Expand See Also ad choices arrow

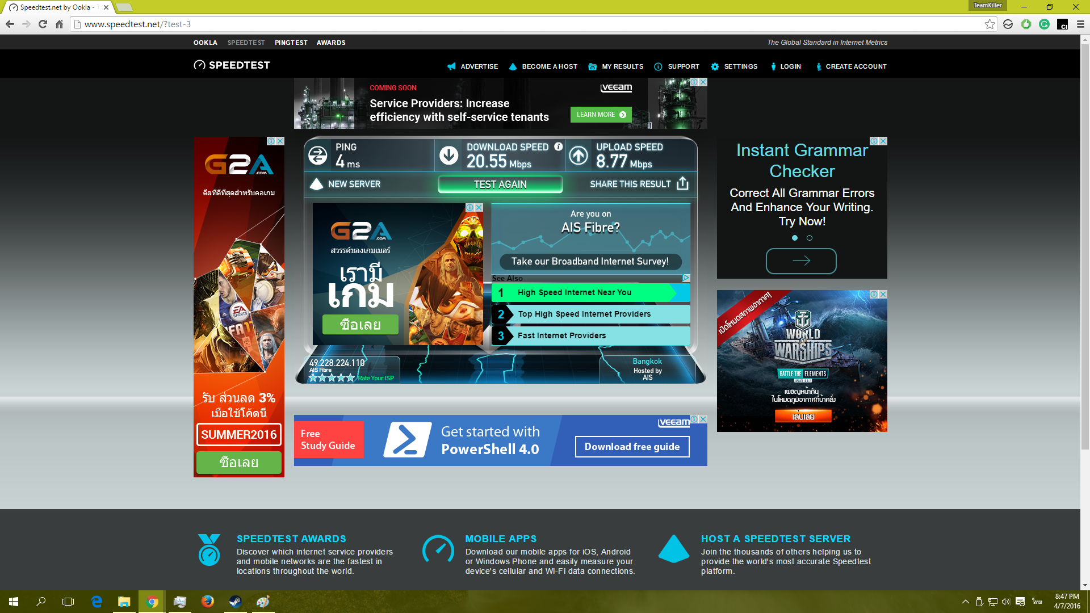[x=686, y=278]
